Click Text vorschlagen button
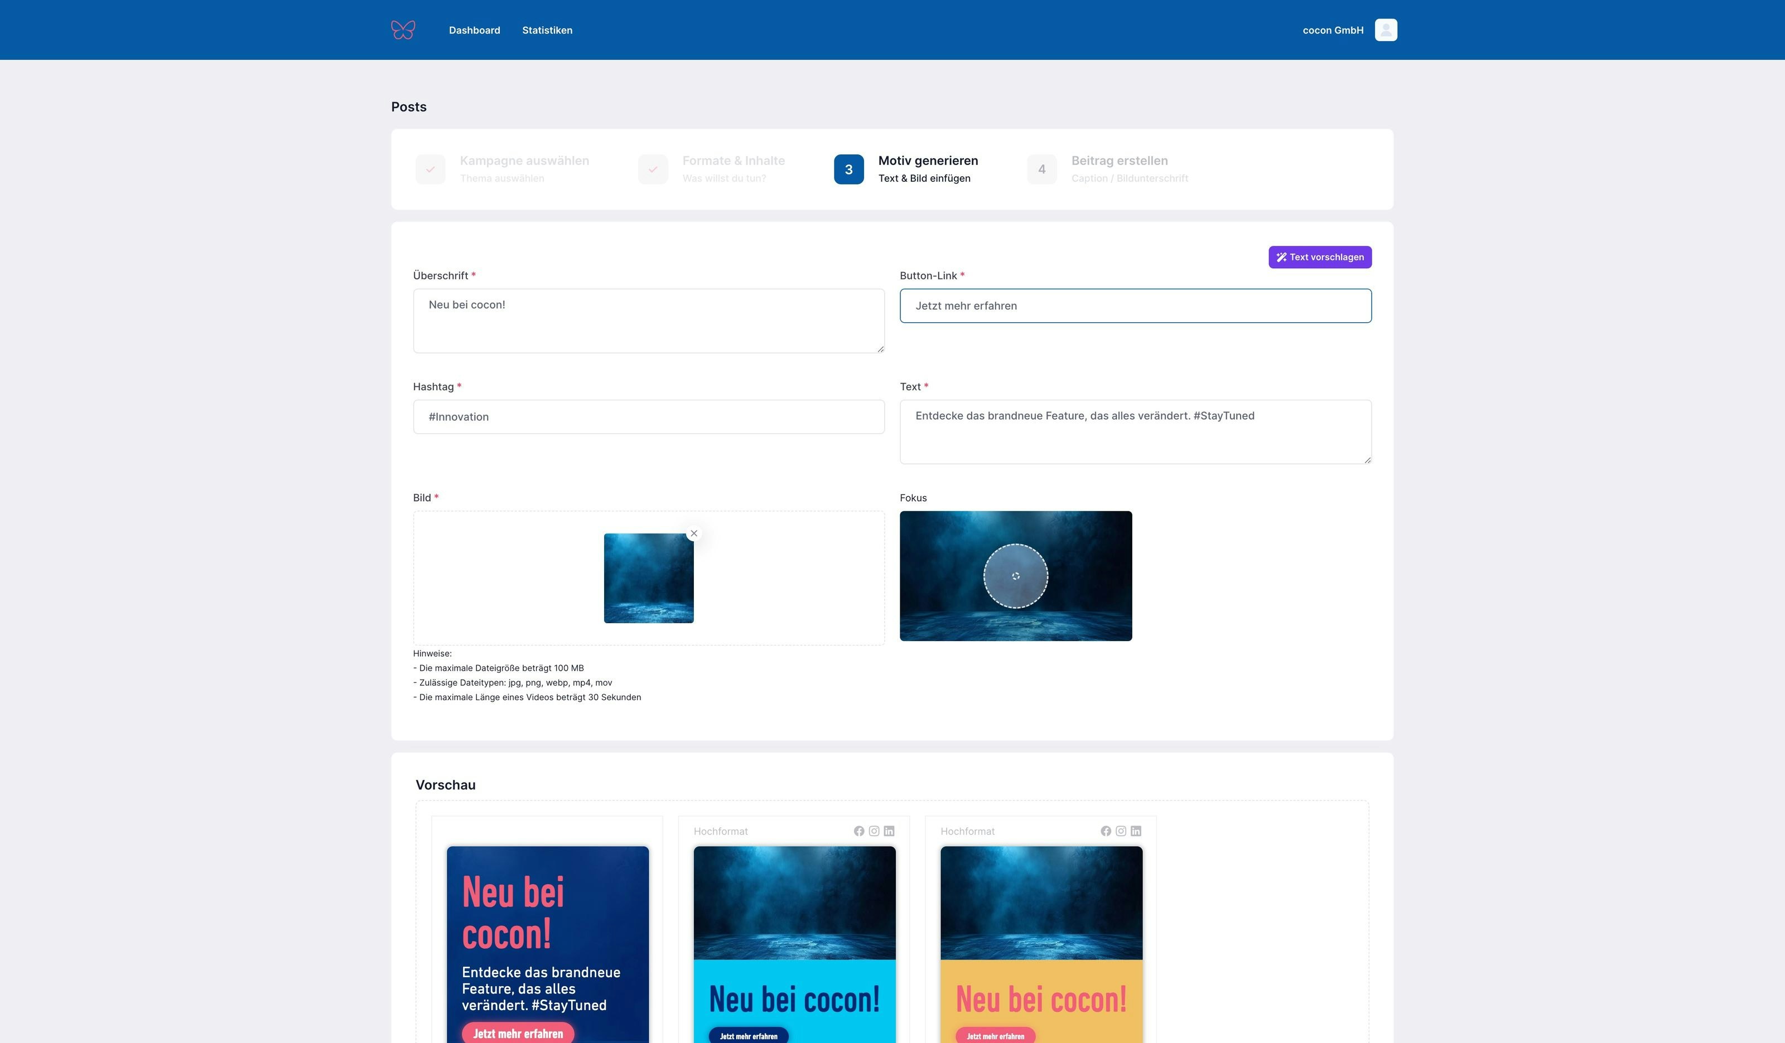 [x=1320, y=257]
